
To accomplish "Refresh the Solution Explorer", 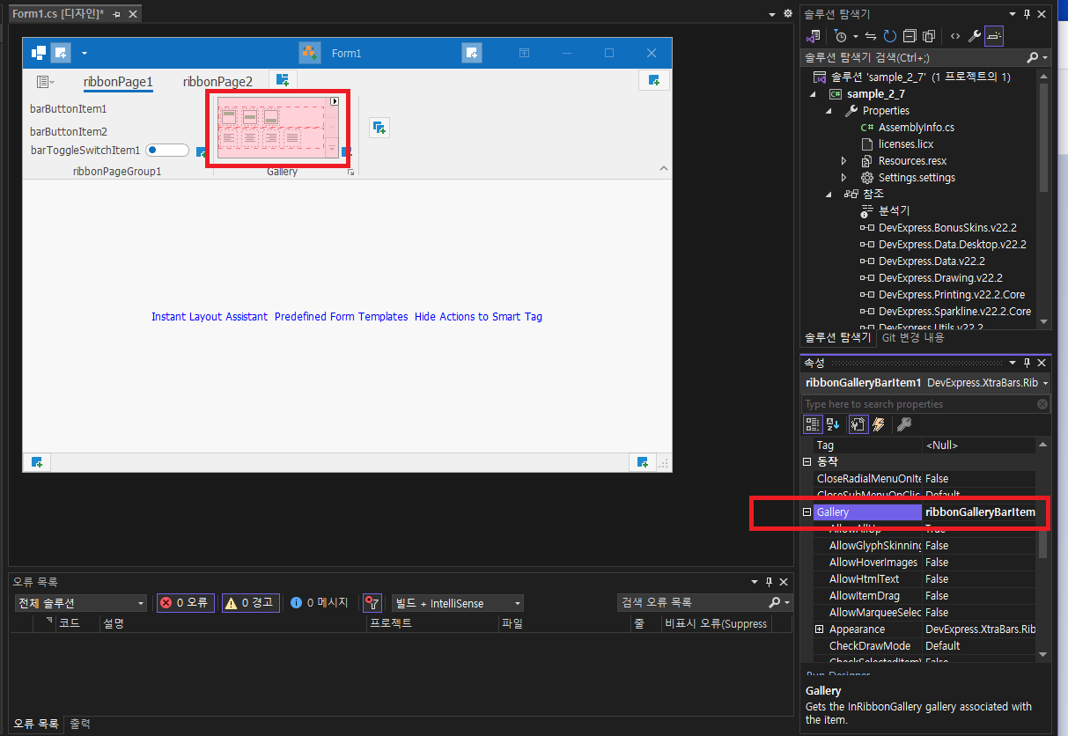I will coord(890,36).
